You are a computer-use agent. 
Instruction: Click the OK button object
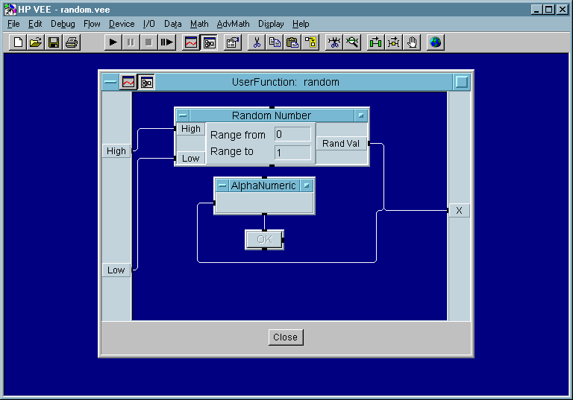(264, 239)
